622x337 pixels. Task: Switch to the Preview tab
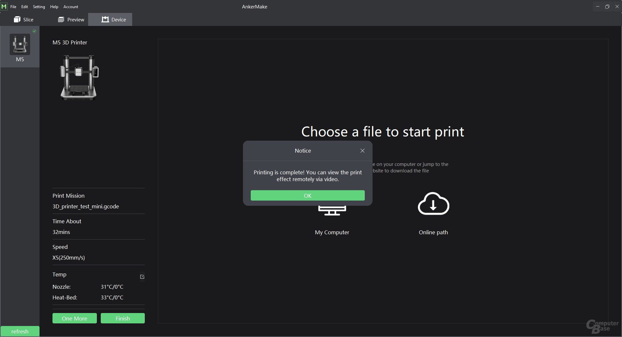click(71, 19)
